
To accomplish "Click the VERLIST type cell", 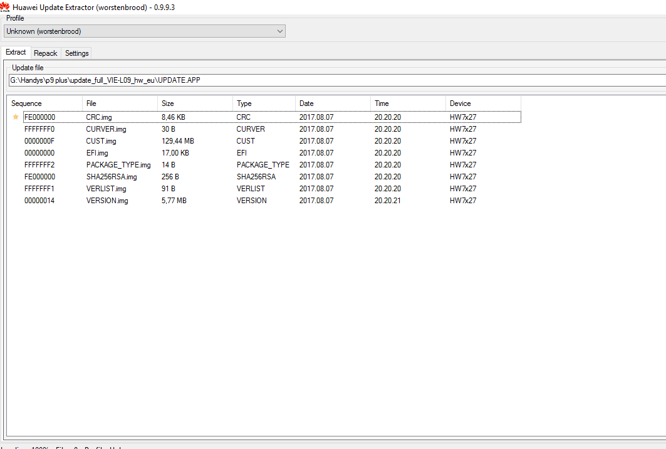I will [251, 188].
